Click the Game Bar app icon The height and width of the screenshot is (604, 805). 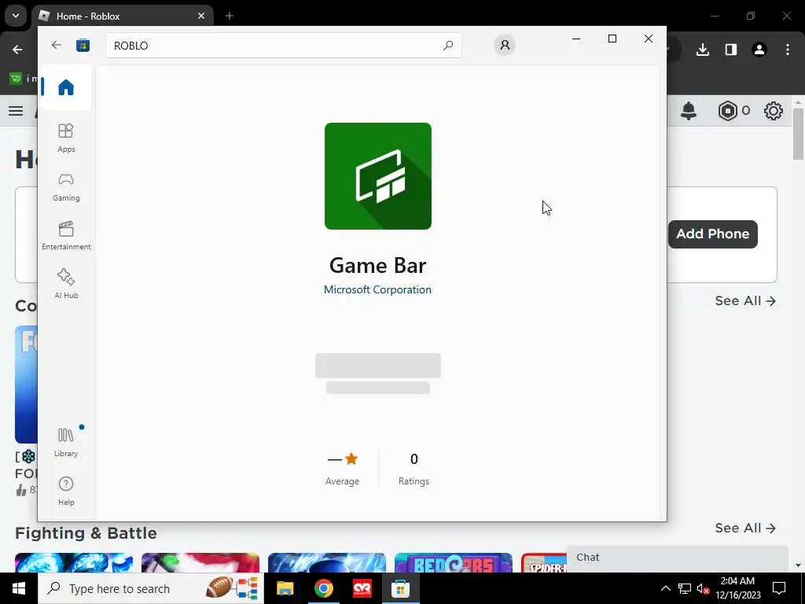[378, 176]
